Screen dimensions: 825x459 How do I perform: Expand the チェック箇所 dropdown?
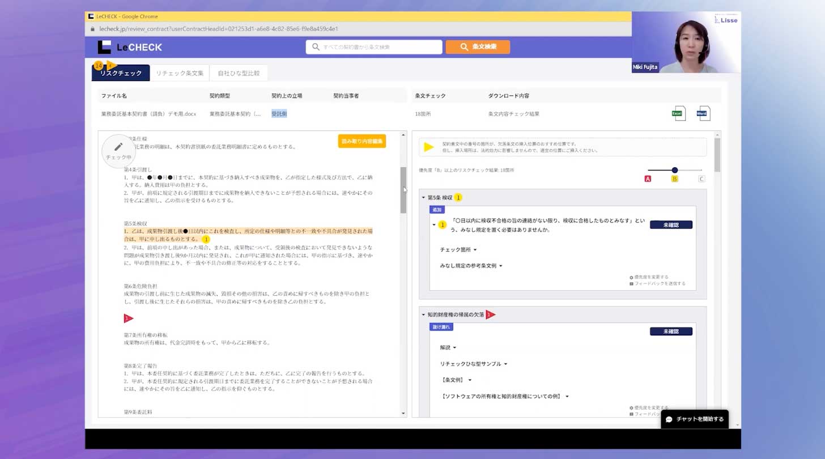(458, 250)
